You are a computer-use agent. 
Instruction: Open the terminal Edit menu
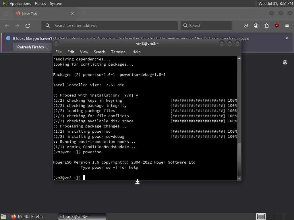click(x=71, y=52)
